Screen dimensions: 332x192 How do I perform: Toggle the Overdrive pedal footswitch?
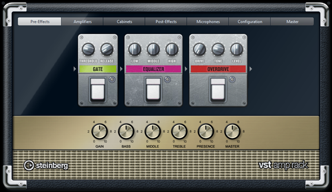tap(218, 89)
